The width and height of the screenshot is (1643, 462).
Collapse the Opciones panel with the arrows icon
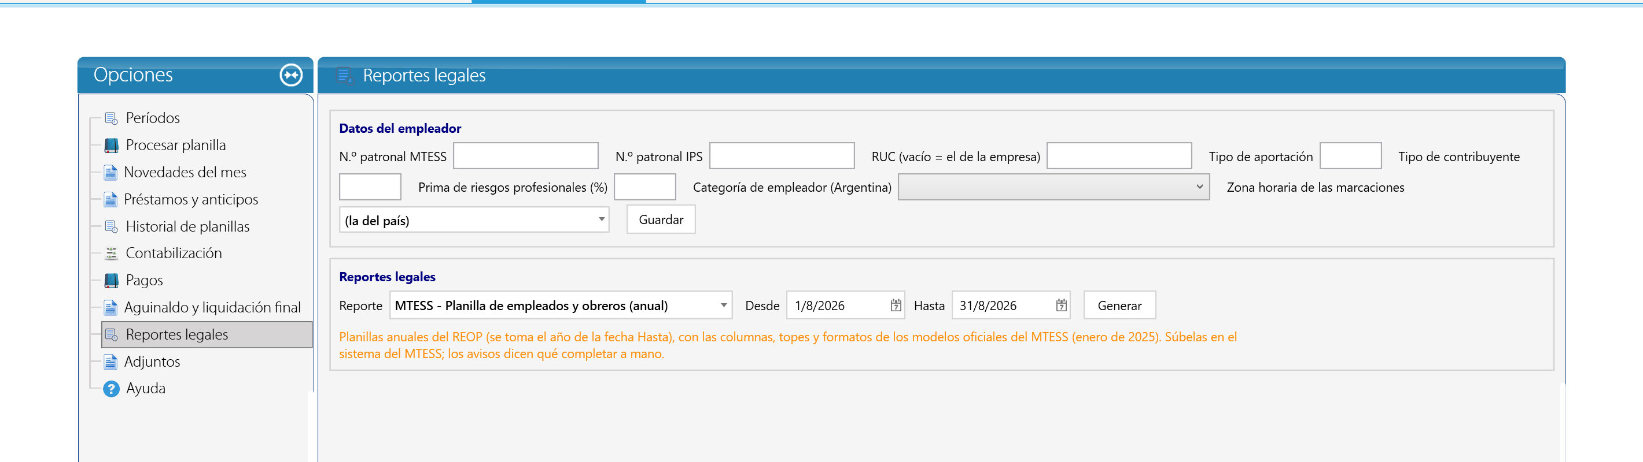291,75
